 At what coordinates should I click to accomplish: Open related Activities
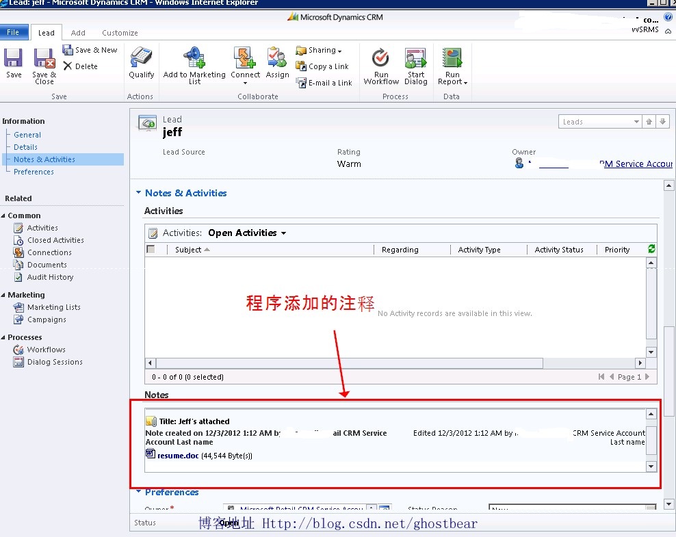tap(36, 228)
